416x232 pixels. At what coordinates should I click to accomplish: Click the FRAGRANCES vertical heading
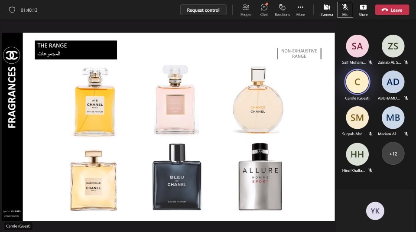pos(12,98)
